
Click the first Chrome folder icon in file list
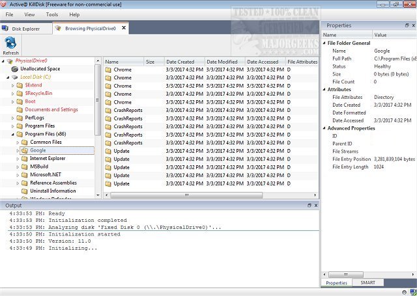(x=108, y=70)
